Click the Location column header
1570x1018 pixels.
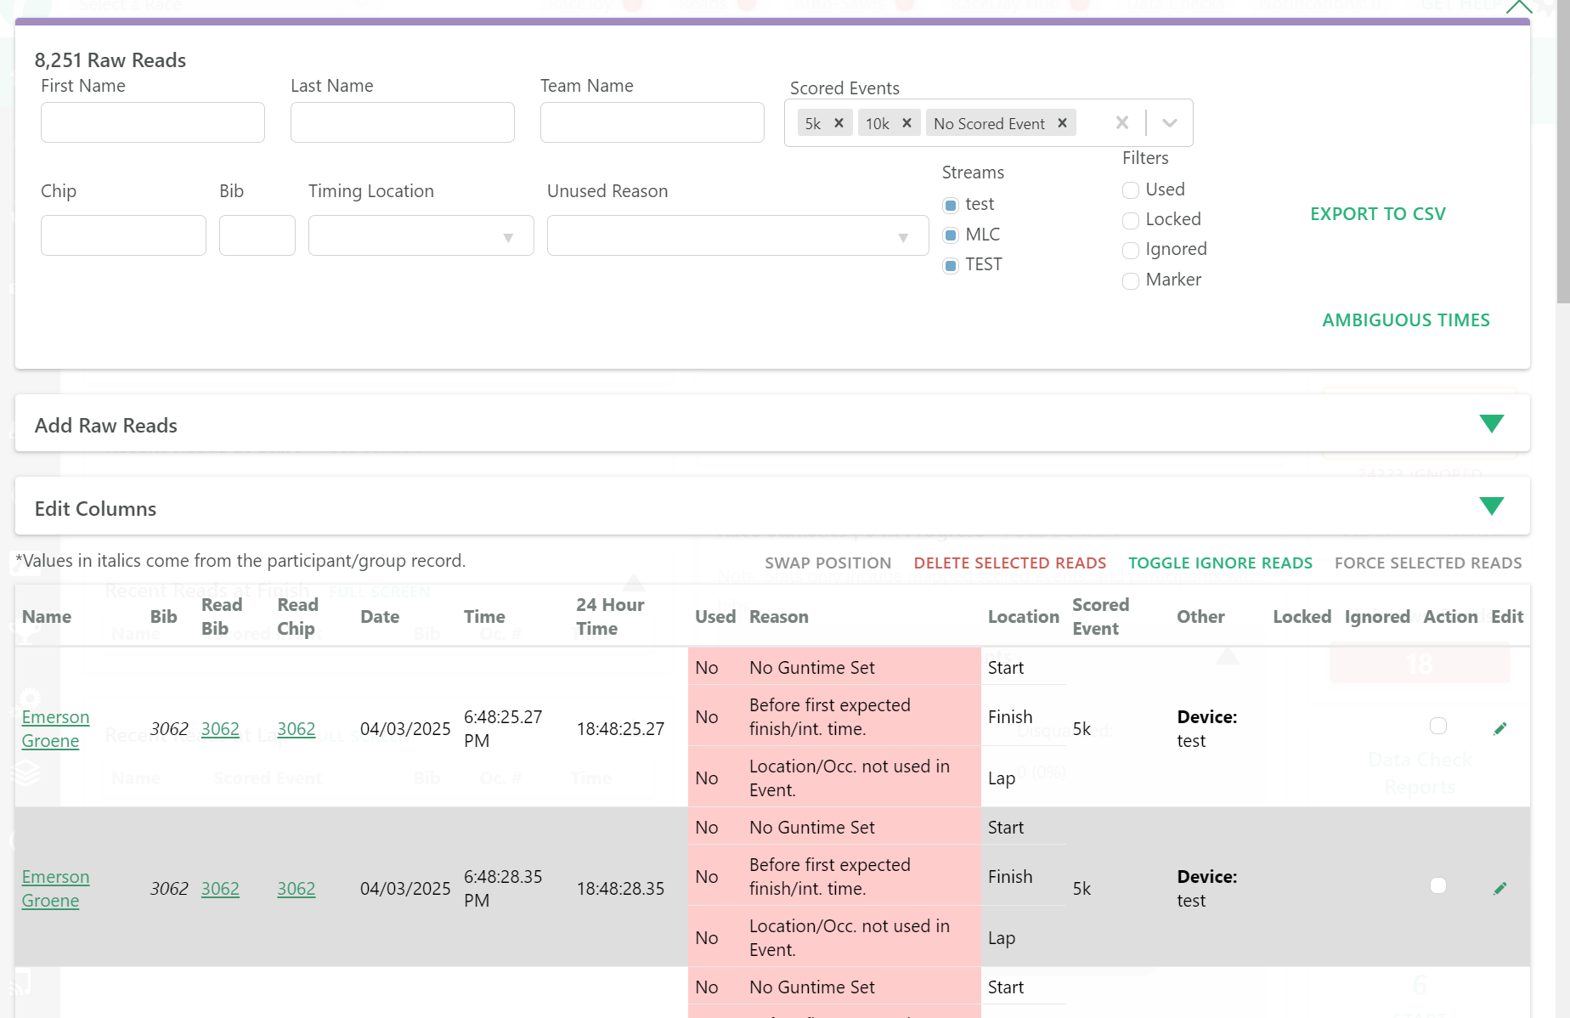click(x=1024, y=617)
